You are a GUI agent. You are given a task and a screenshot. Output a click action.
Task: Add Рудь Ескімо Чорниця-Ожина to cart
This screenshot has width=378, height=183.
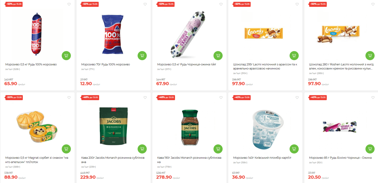tap(370, 149)
